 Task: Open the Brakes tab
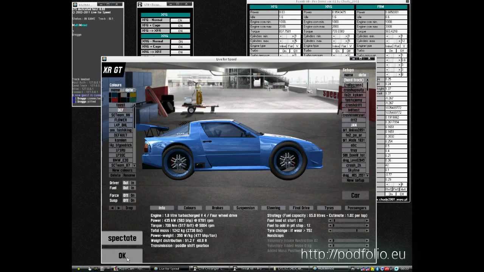coord(217,208)
